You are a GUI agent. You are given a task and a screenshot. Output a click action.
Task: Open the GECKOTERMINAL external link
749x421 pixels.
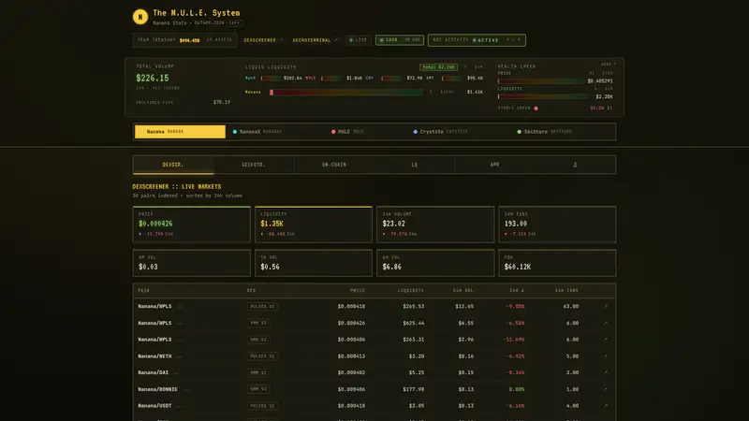tap(315, 40)
